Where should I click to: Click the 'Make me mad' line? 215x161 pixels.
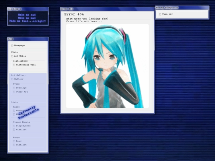tap(27, 18)
